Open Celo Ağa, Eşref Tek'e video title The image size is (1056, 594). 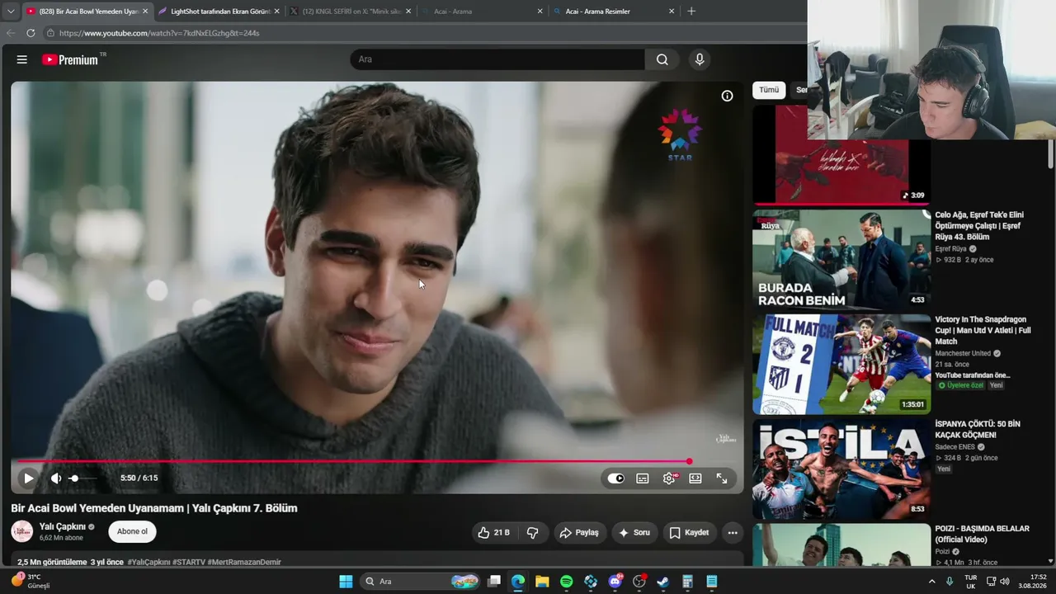click(979, 226)
